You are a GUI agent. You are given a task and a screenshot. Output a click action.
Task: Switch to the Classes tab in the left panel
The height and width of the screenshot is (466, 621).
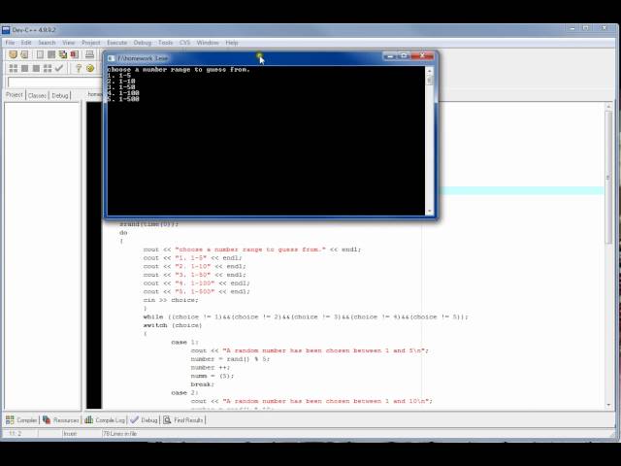point(37,95)
